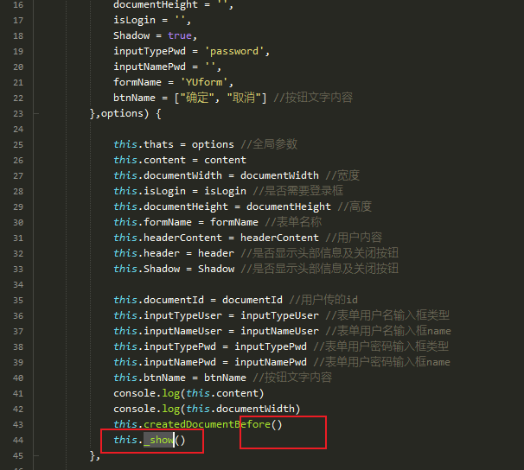Click comment //高度
Image resolution: width=524 pixels, height=470 pixels.
[355, 206]
